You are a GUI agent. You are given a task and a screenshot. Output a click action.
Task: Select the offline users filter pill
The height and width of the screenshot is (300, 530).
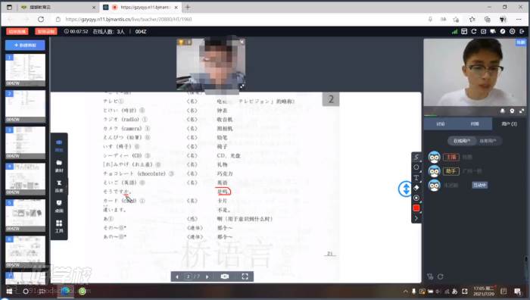(x=488, y=141)
